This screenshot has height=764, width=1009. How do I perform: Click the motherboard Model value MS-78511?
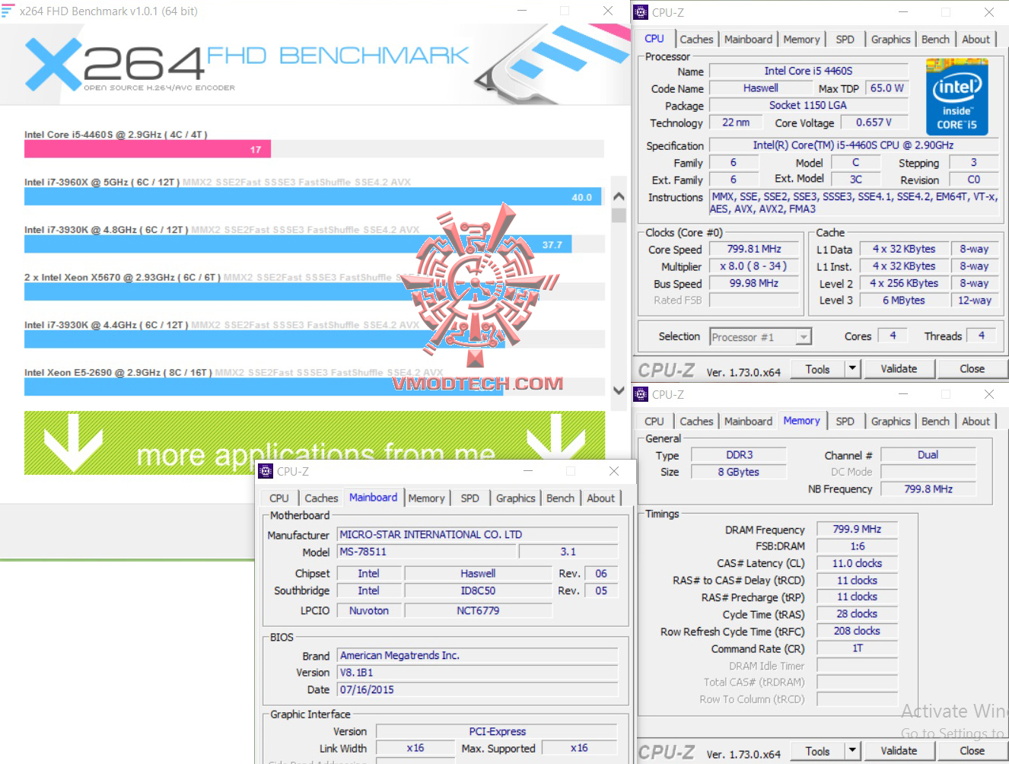point(427,552)
